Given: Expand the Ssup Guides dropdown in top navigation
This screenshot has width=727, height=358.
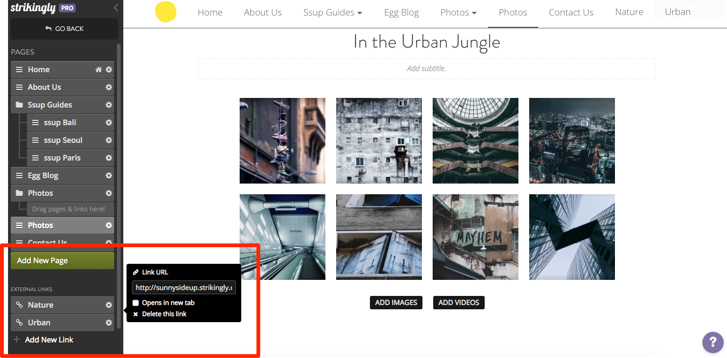Looking at the screenshot, I should click(x=332, y=12).
